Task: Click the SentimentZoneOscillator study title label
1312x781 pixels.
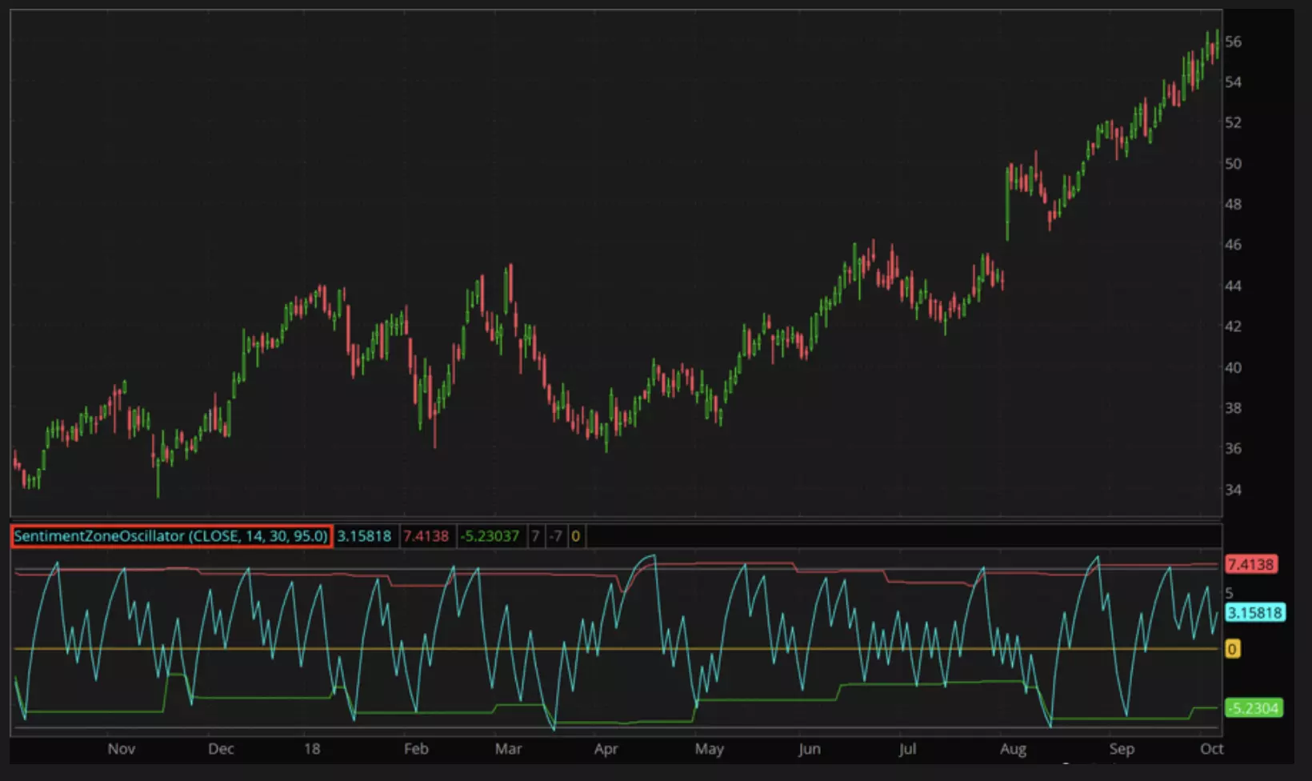Action: pos(170,536)
